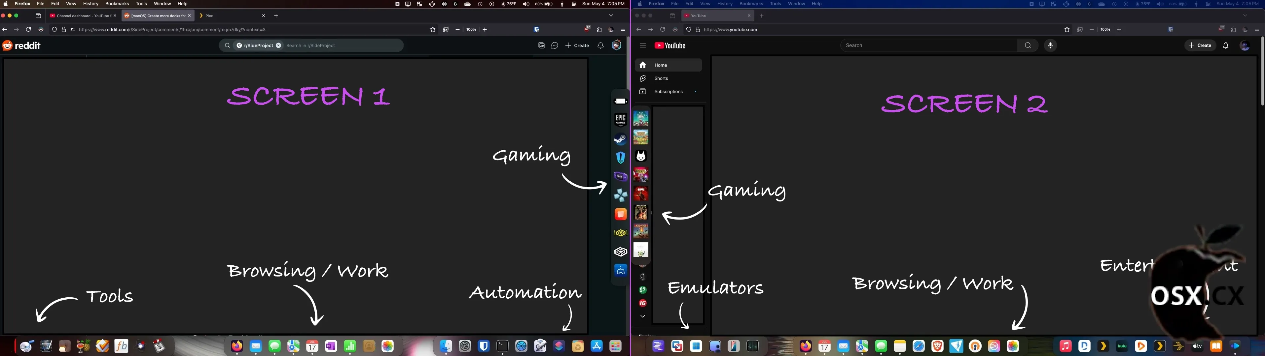Viewport: 1265px width, 356px height.
Task: Select Subscriptions in the YouTube sidebar
Action: (669, 92)
